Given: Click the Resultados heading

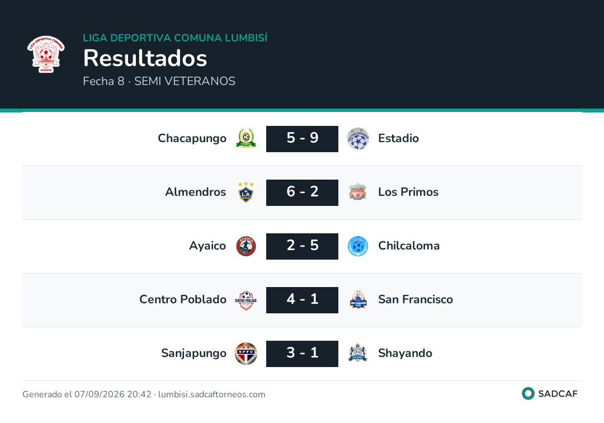Looking at the screenshot, I should pyautogui.click(x=145, y=58).
